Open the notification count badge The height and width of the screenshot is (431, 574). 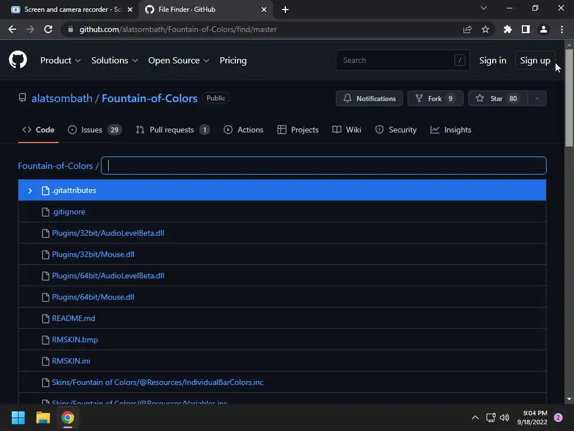point(558,418)
